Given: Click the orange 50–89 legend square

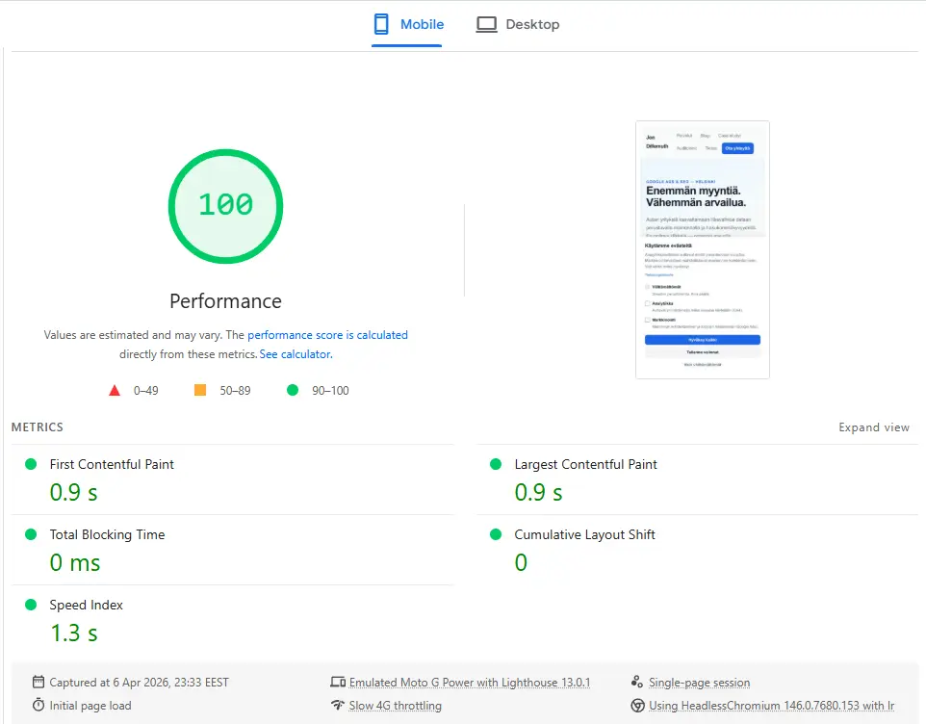Looking at the screenshot, I should click(x=200, y=391).
